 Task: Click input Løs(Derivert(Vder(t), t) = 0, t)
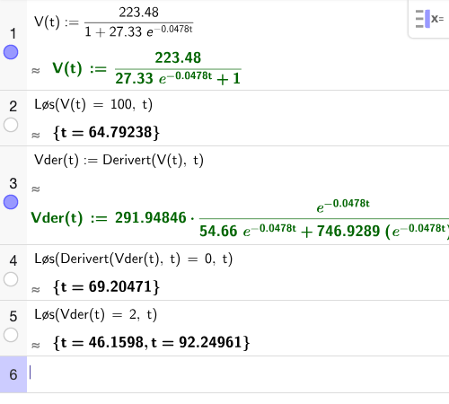pyautogui.click(x=134, y=259)
